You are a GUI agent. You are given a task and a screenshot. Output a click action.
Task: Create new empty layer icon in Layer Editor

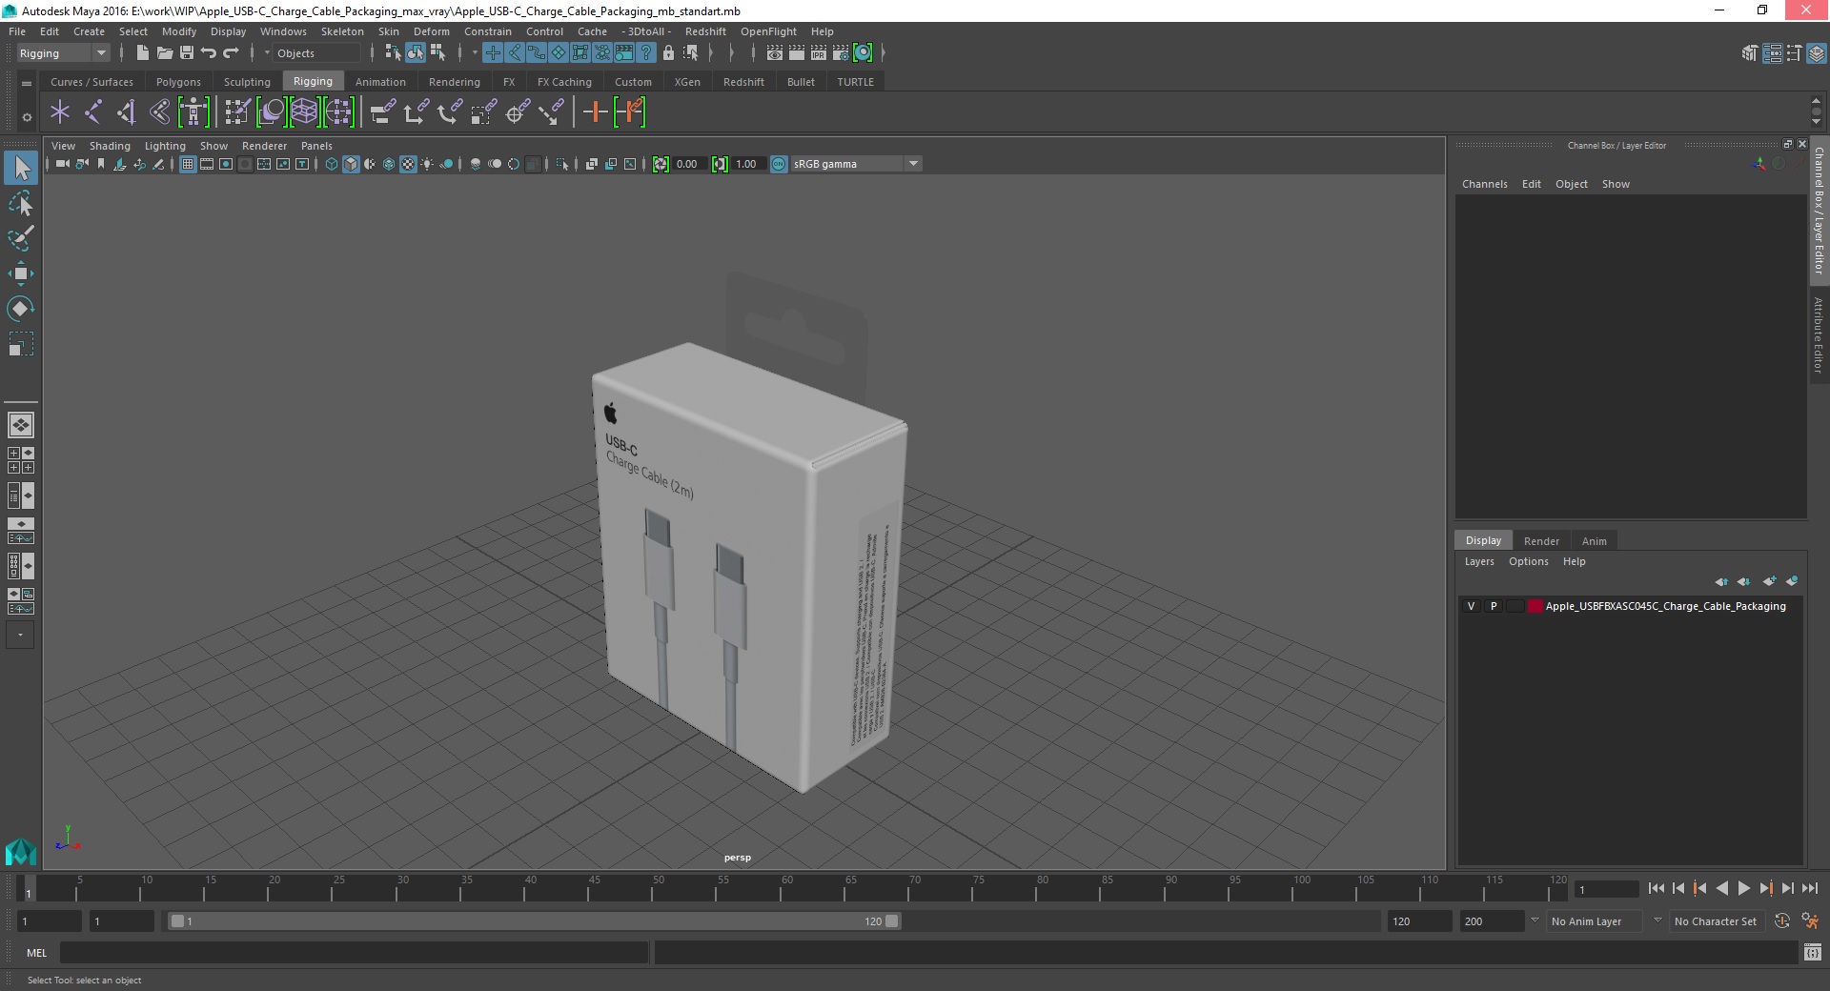1770,581
